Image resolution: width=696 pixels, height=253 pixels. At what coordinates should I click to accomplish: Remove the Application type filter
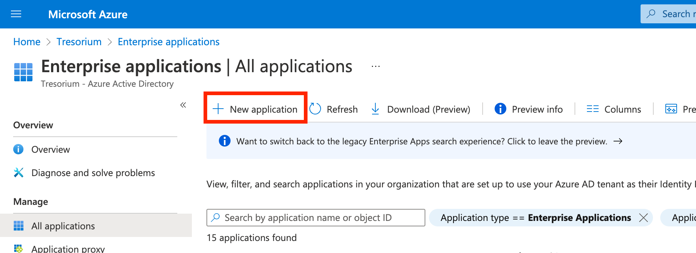pyautogui.click(x=643, y=218)
